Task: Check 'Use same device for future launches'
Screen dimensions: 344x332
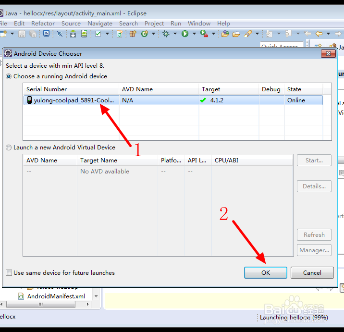Action: tap(9, 273)
